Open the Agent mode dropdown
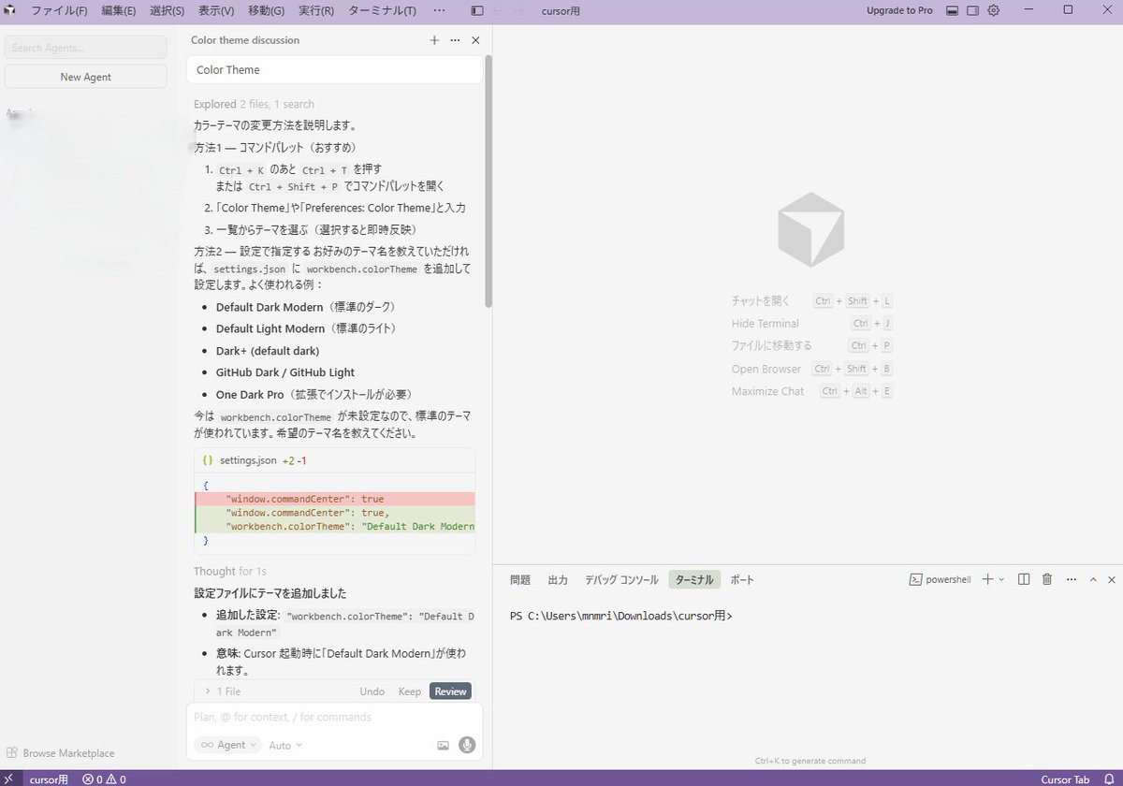This screenshot has height=786, width=1123. [x=227, y=745]
